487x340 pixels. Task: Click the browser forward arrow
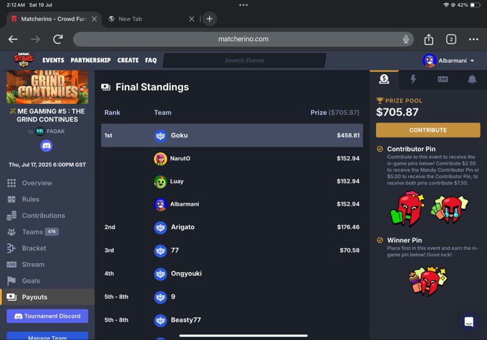(x=36, y=39)
